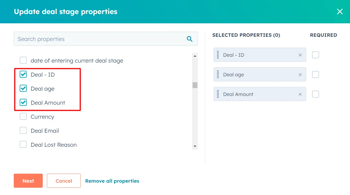Check the Currency property
The height and width of the screenshot is (195, 350).
tap(23, 116)
